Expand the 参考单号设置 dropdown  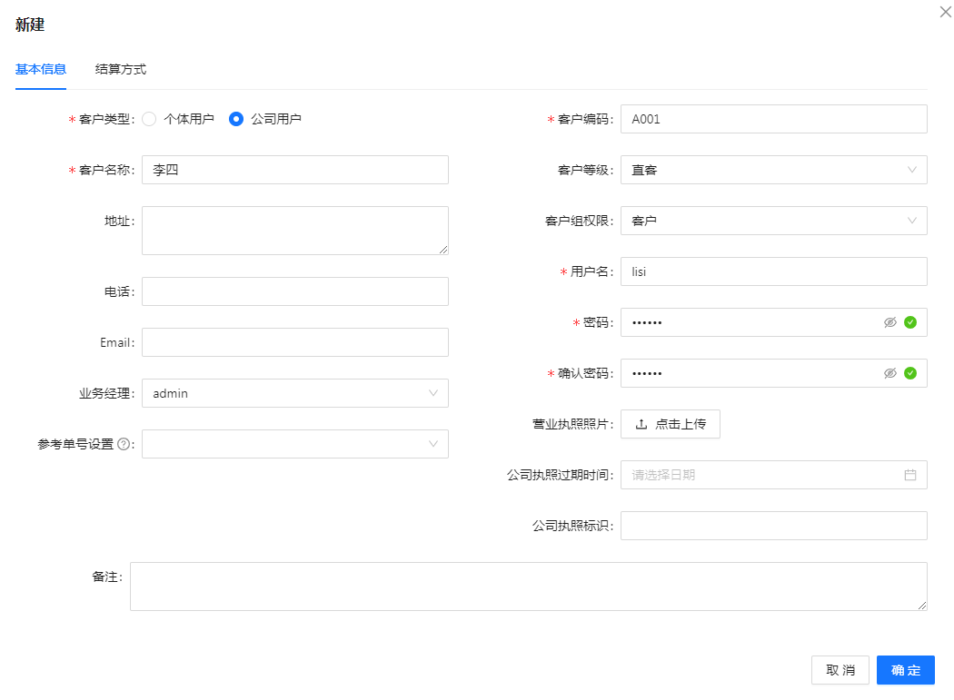coord(294,444)
